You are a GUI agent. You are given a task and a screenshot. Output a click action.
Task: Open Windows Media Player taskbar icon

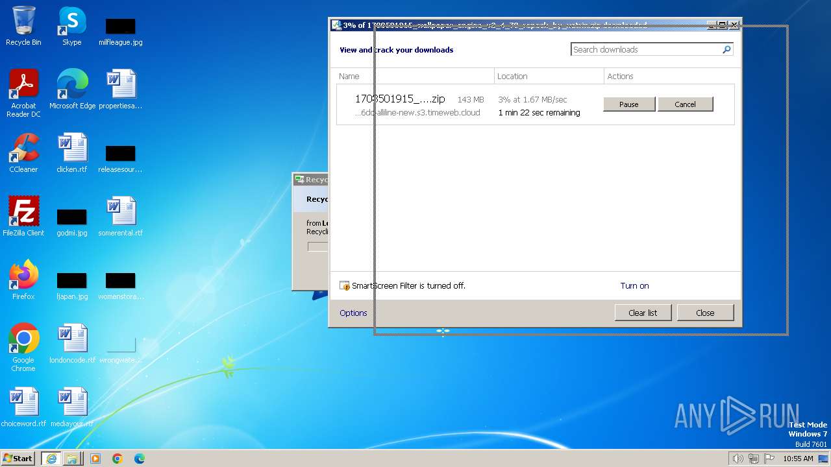[x=95, y=459]
